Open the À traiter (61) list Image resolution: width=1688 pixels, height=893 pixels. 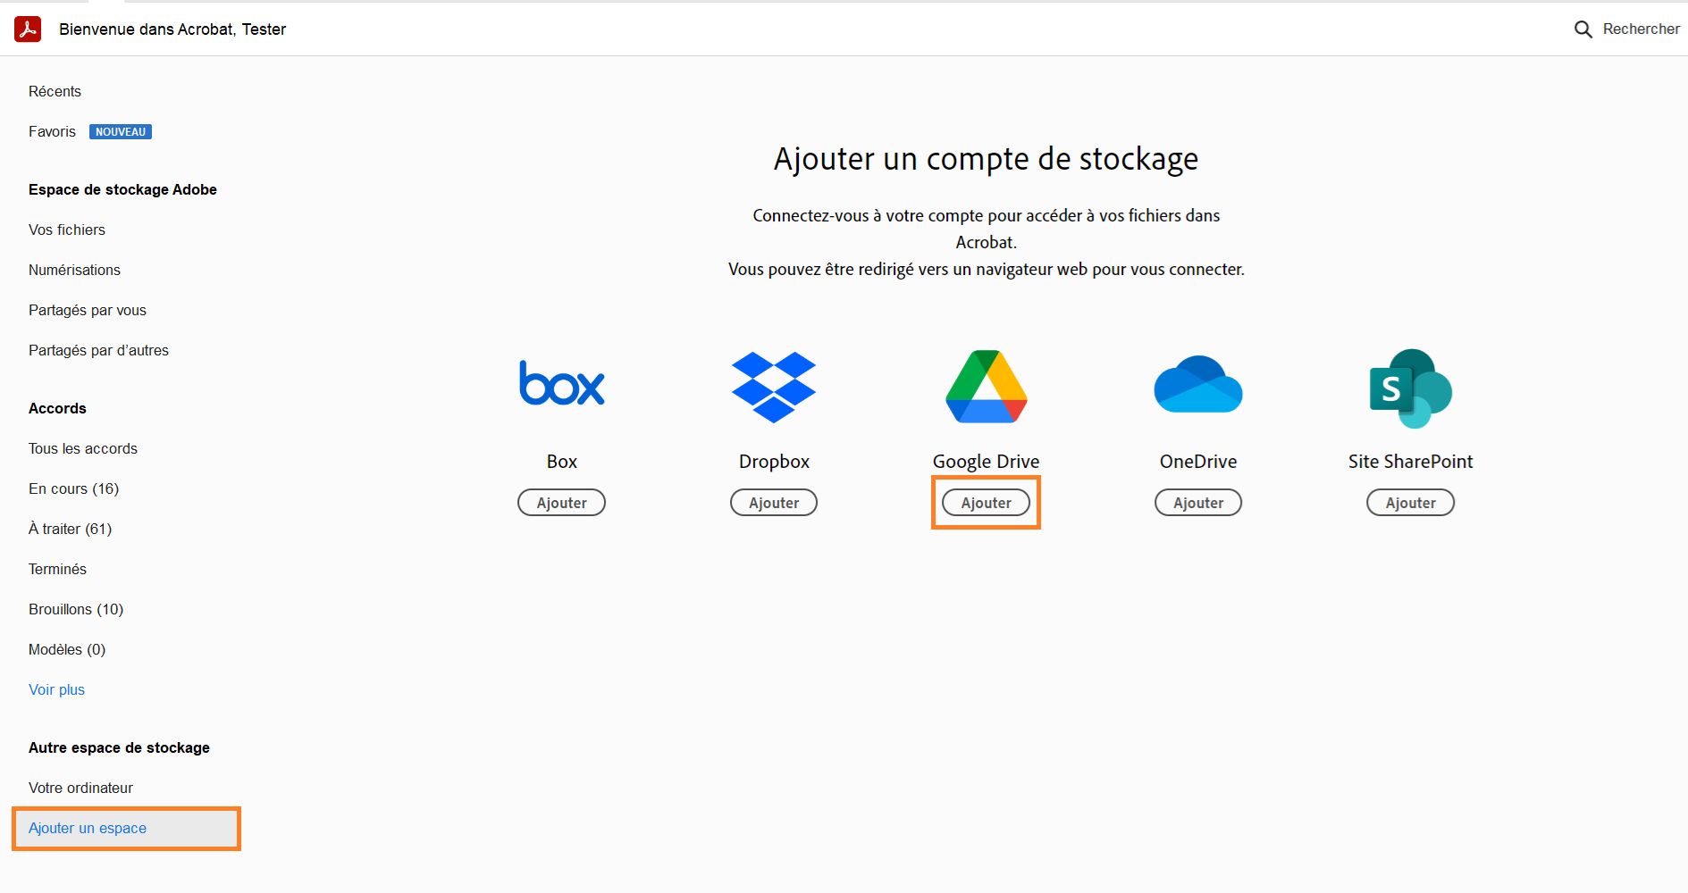(70, 528)
